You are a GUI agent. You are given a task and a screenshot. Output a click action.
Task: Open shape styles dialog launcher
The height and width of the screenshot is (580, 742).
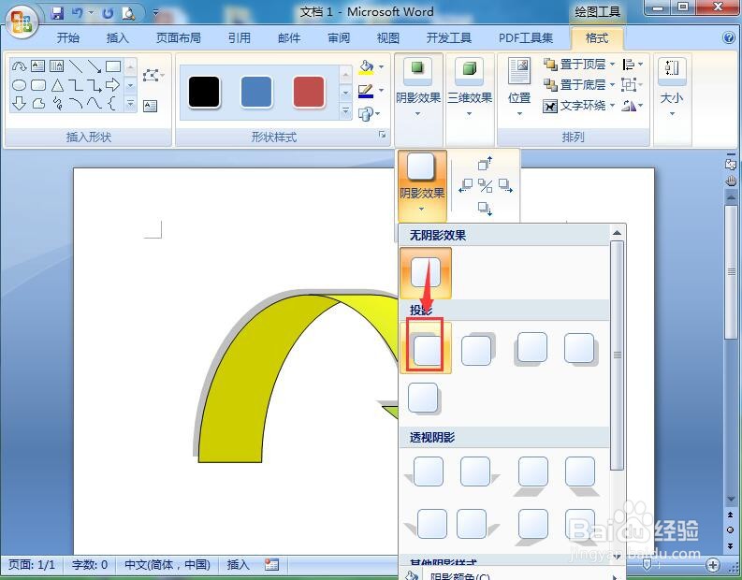pos(382,136)
